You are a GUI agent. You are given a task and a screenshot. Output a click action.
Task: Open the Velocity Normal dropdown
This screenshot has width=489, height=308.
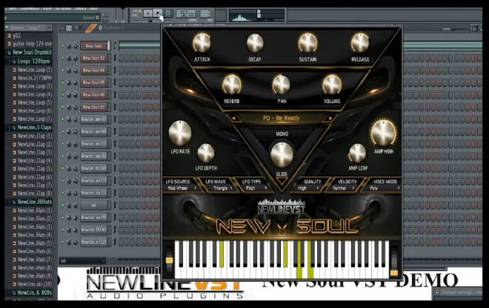(x=342, y=188)
